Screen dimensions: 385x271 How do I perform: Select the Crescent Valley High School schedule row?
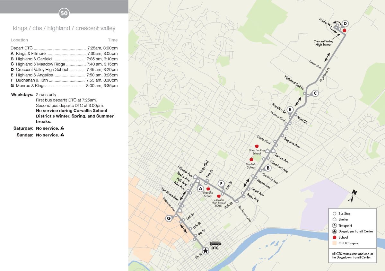(x=64, y=70)
